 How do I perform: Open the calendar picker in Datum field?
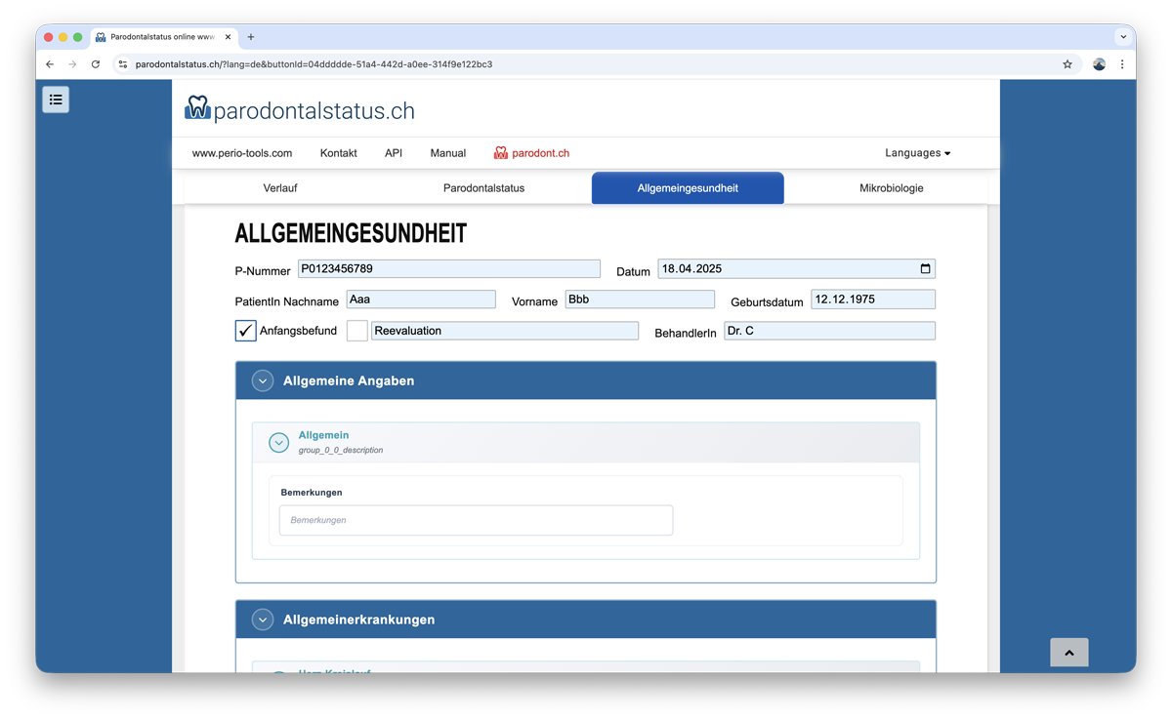(925, 269)
